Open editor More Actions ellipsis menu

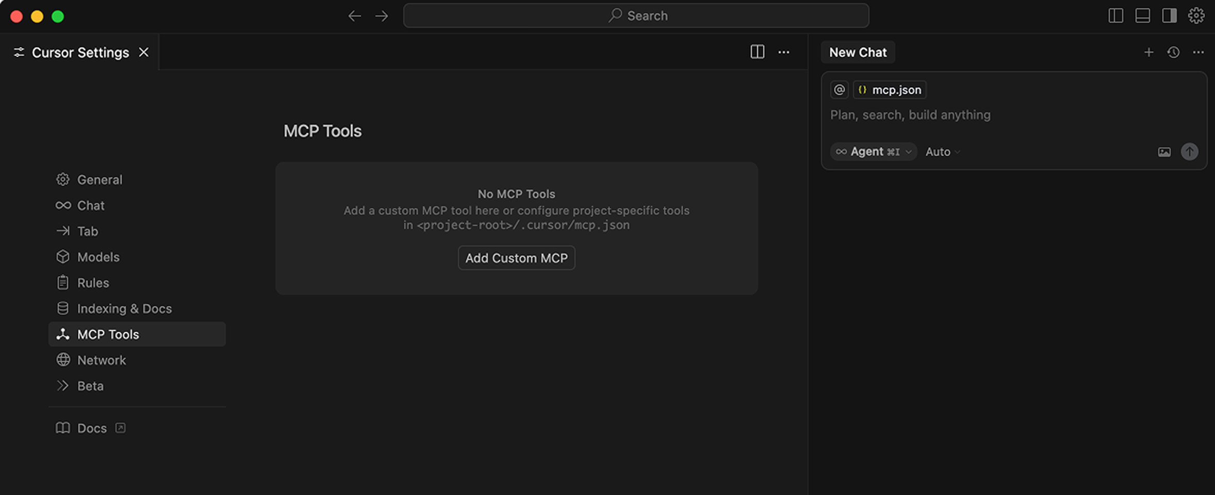(784, 52)
